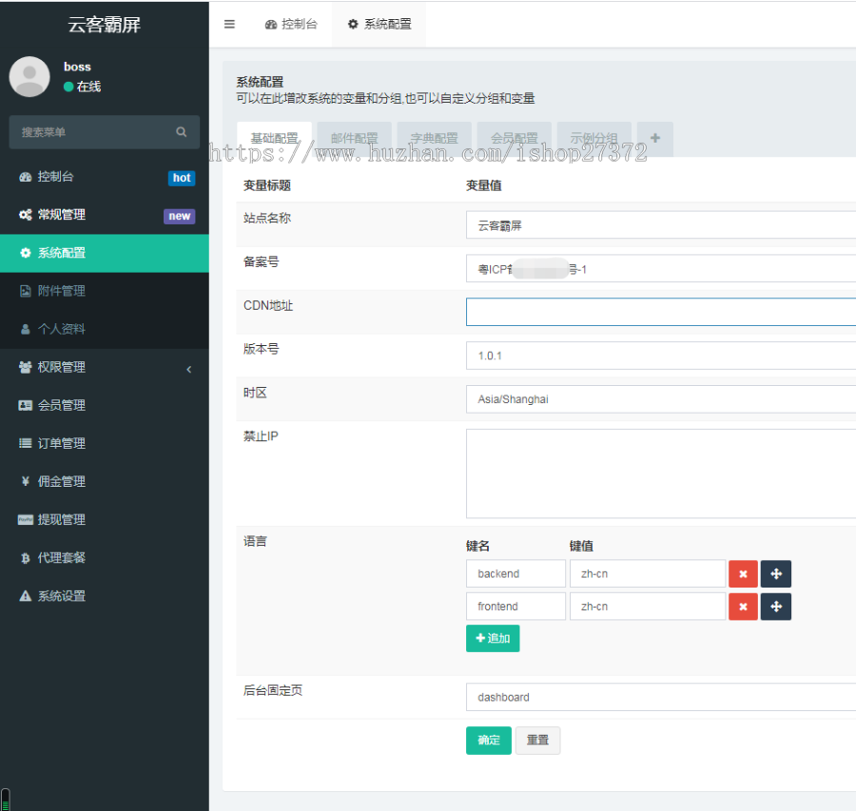856x811 pixels.
Task: Open 常规管理 menu item in sidebar
Action: (105, 215)
